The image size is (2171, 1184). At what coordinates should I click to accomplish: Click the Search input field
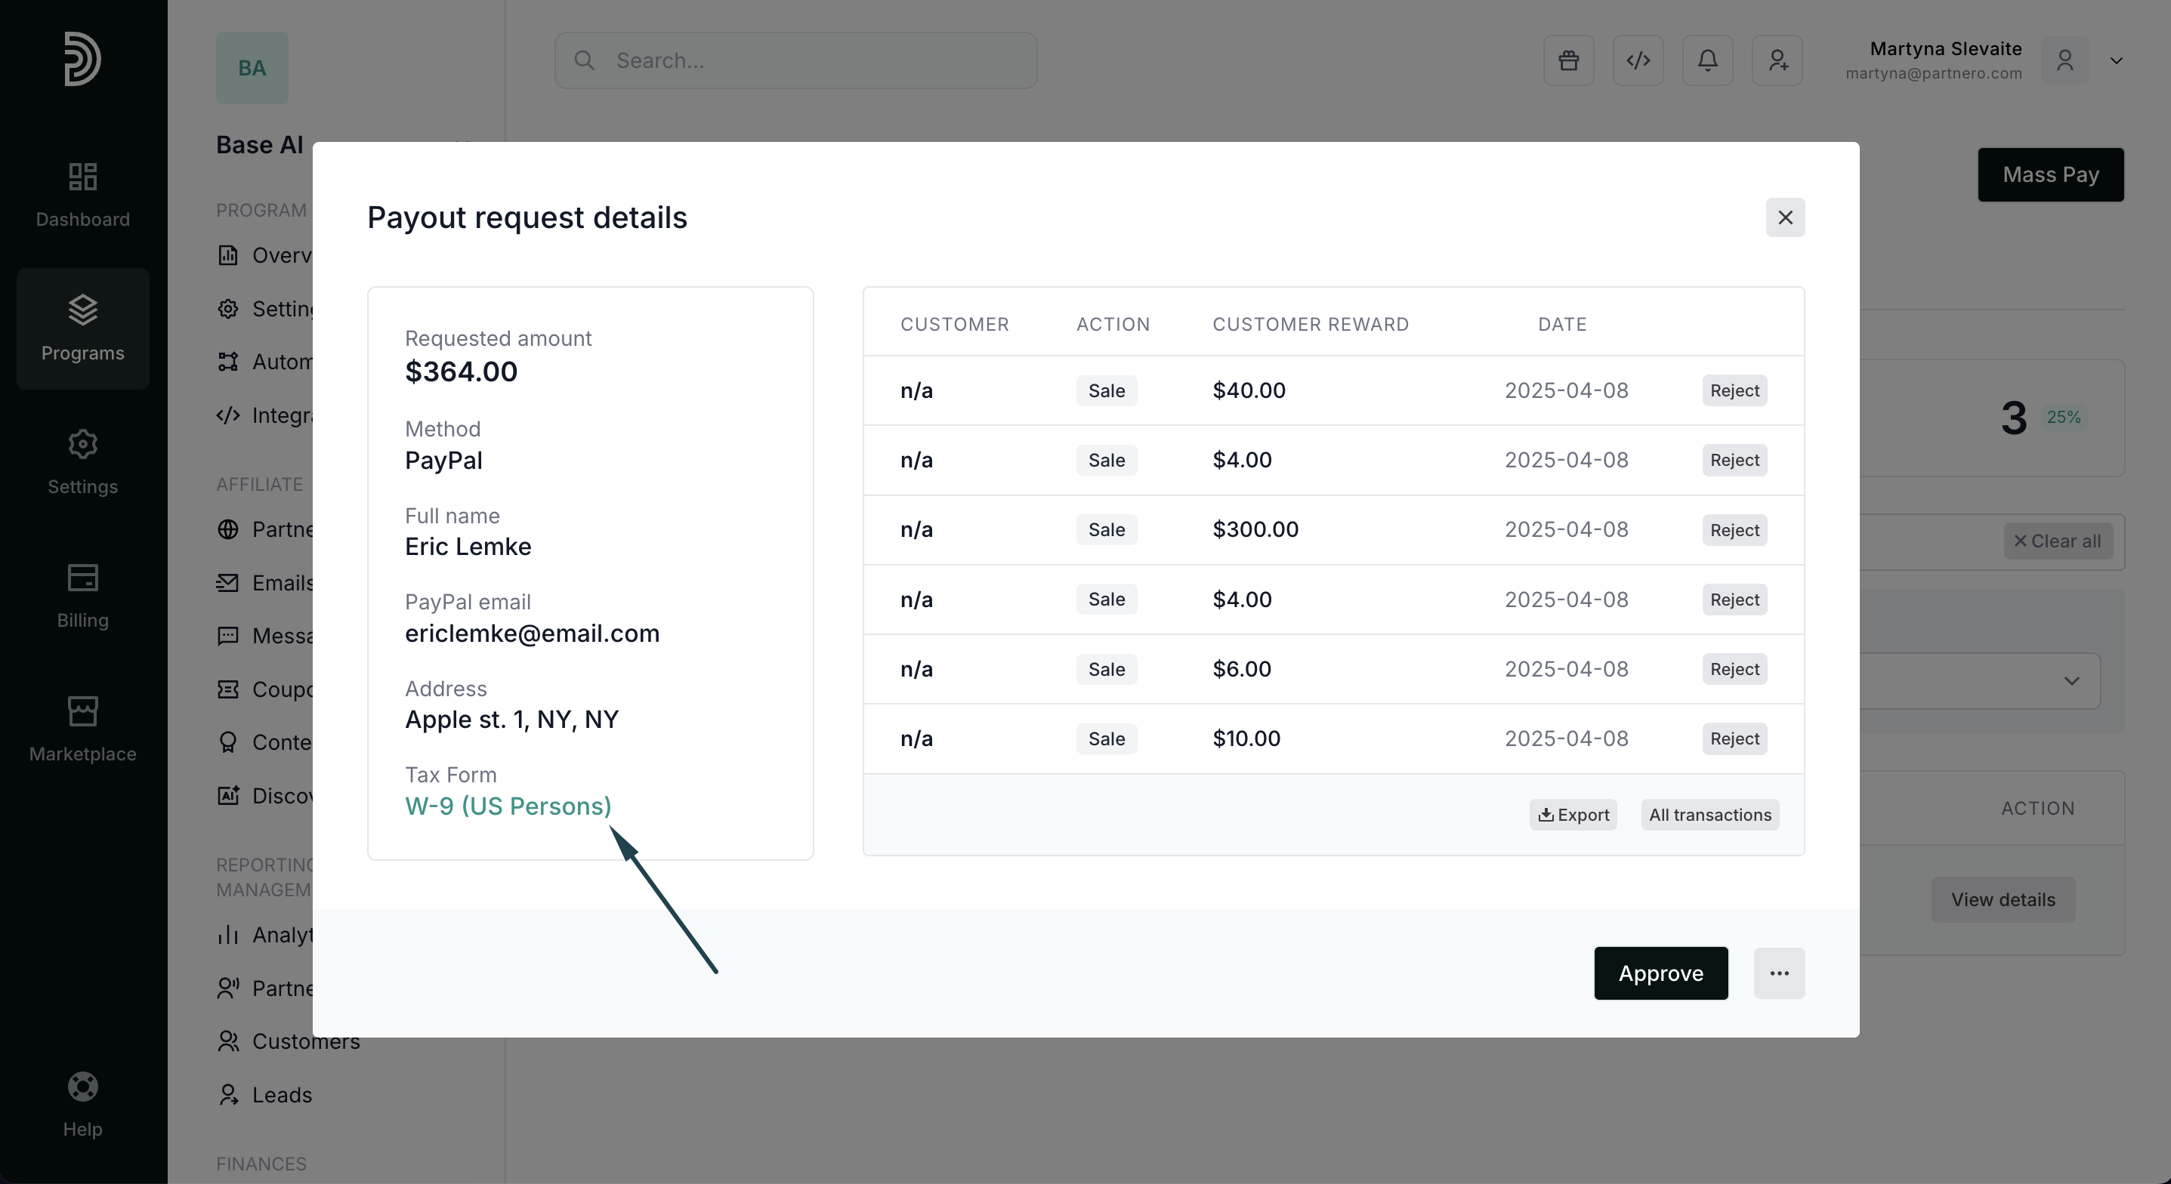(x=795, y=60)
